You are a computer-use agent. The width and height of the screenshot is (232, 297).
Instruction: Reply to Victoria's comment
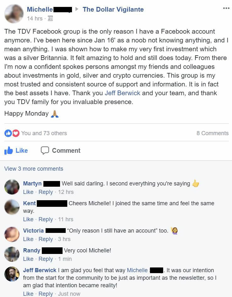tap(46, 239)
